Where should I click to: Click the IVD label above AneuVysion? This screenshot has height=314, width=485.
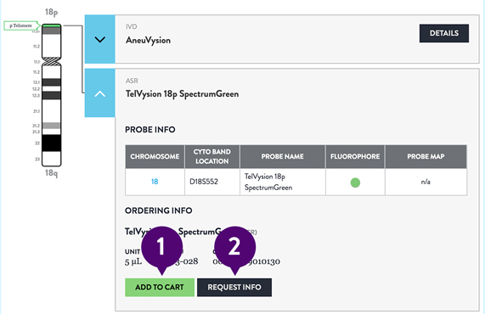tap(131, 27)
